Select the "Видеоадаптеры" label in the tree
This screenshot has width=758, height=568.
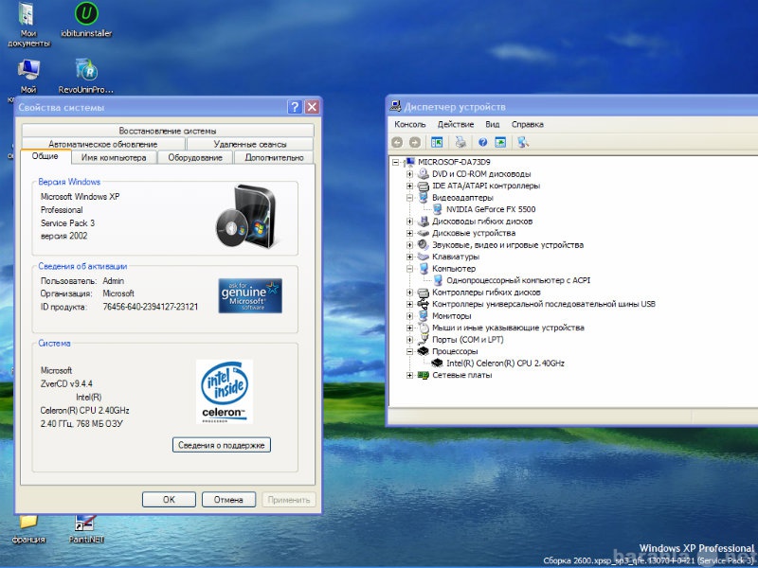[x=462, y=198]
